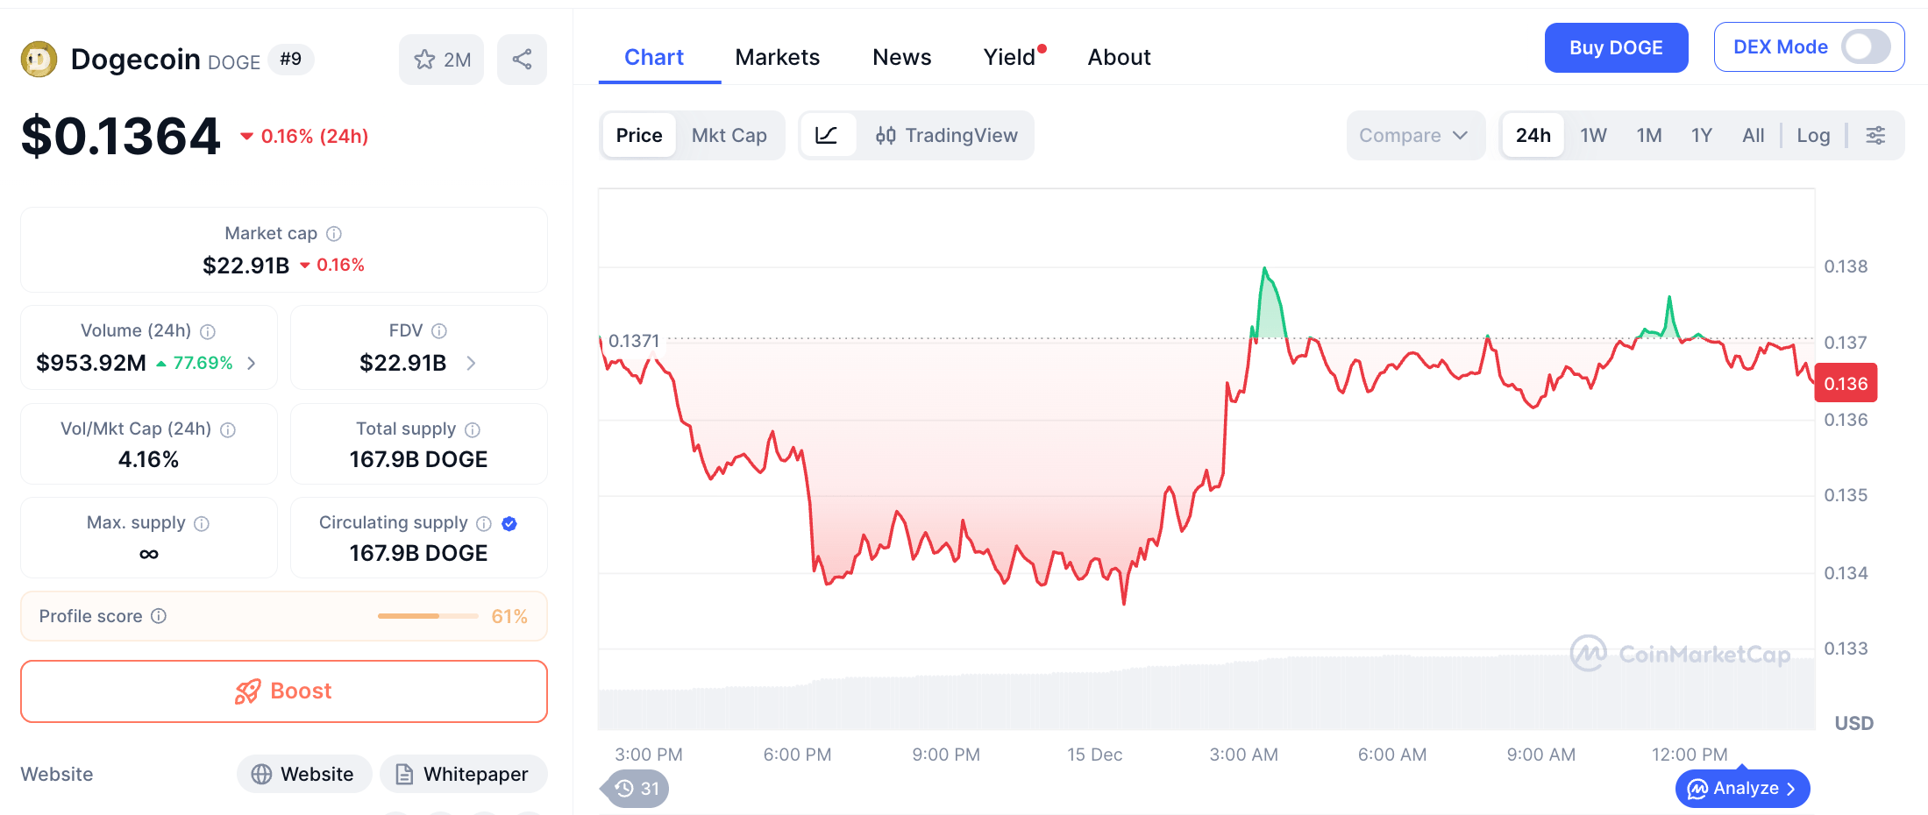
Task: Expand the FDV details chevron
Action: tap(471, 363)
